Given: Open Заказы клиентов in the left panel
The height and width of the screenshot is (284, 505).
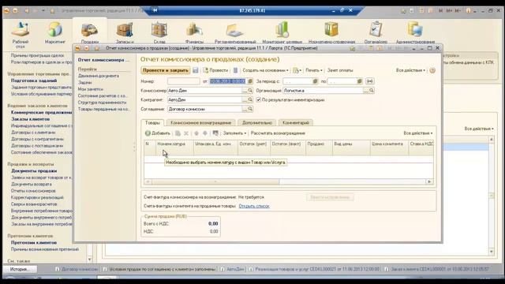Looking at the screenshot, I should point(30,119).
